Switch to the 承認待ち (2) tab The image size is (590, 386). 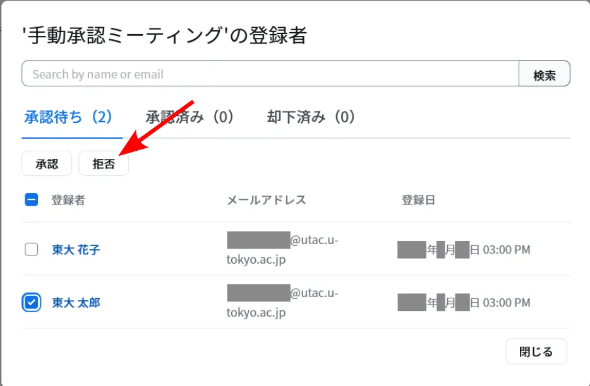68,117
